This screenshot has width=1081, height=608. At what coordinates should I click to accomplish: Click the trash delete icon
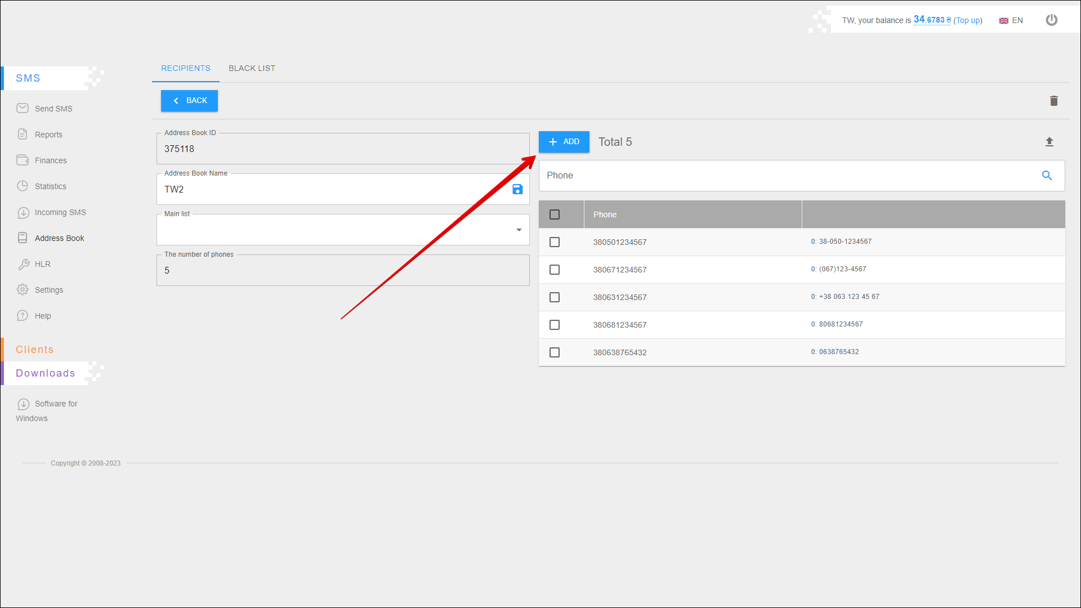[x=1053, y=101]
